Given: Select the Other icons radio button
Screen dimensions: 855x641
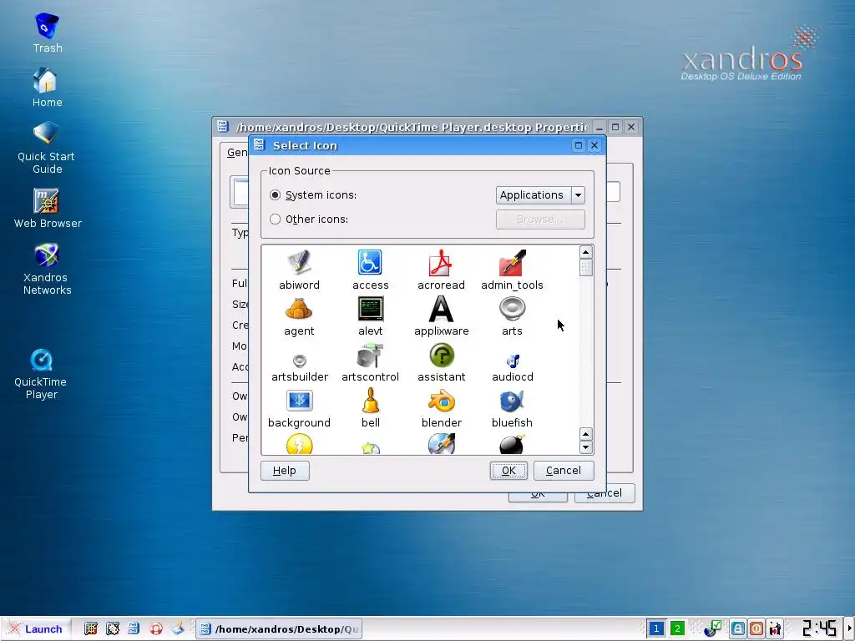Looking at the screenshot, I should click(275, 220).
